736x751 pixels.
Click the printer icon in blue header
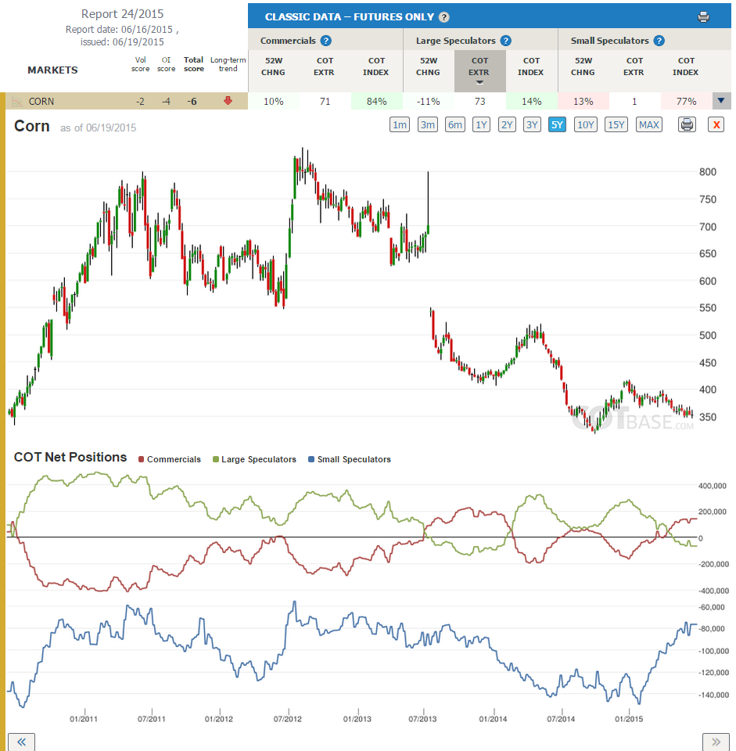point(703,17)
